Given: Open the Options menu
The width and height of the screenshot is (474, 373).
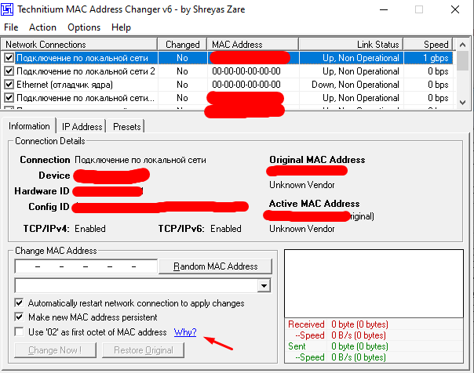Looking at the screenshot, I should click(84, 27).
